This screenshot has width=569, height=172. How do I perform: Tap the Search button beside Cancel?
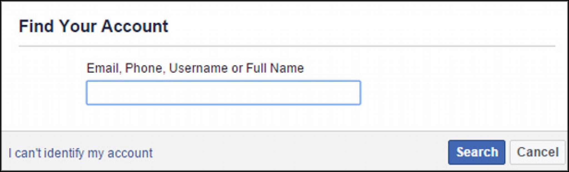point(476,152)
